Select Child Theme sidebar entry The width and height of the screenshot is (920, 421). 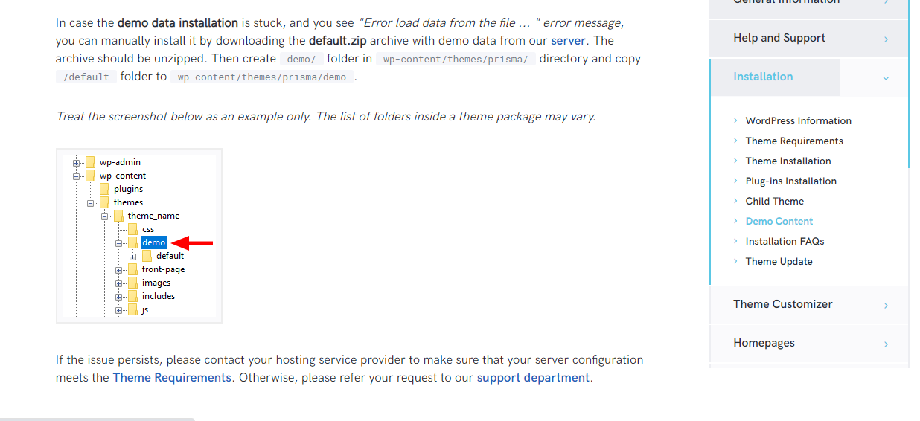[x=774, y=201]
